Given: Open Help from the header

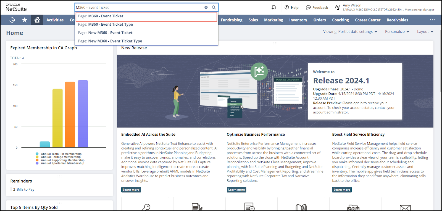Looking at the screenshot, I should (291, 7).
